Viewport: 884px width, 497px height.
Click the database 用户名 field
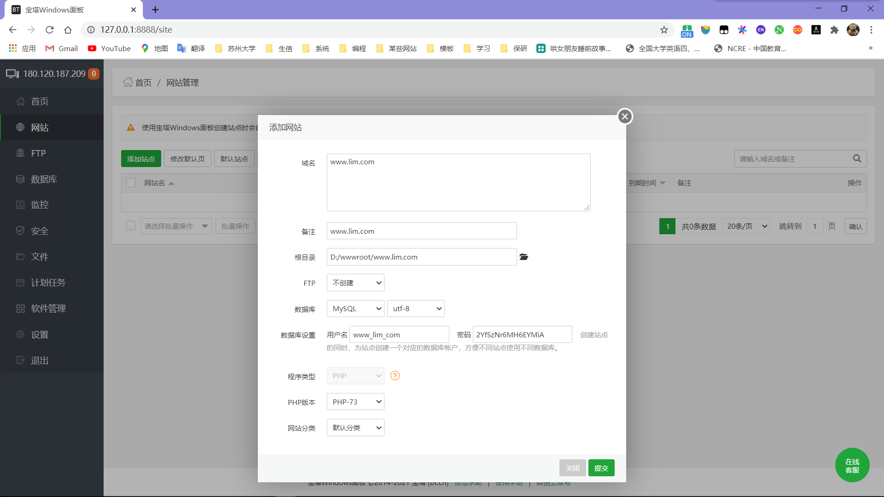[399, 335]
